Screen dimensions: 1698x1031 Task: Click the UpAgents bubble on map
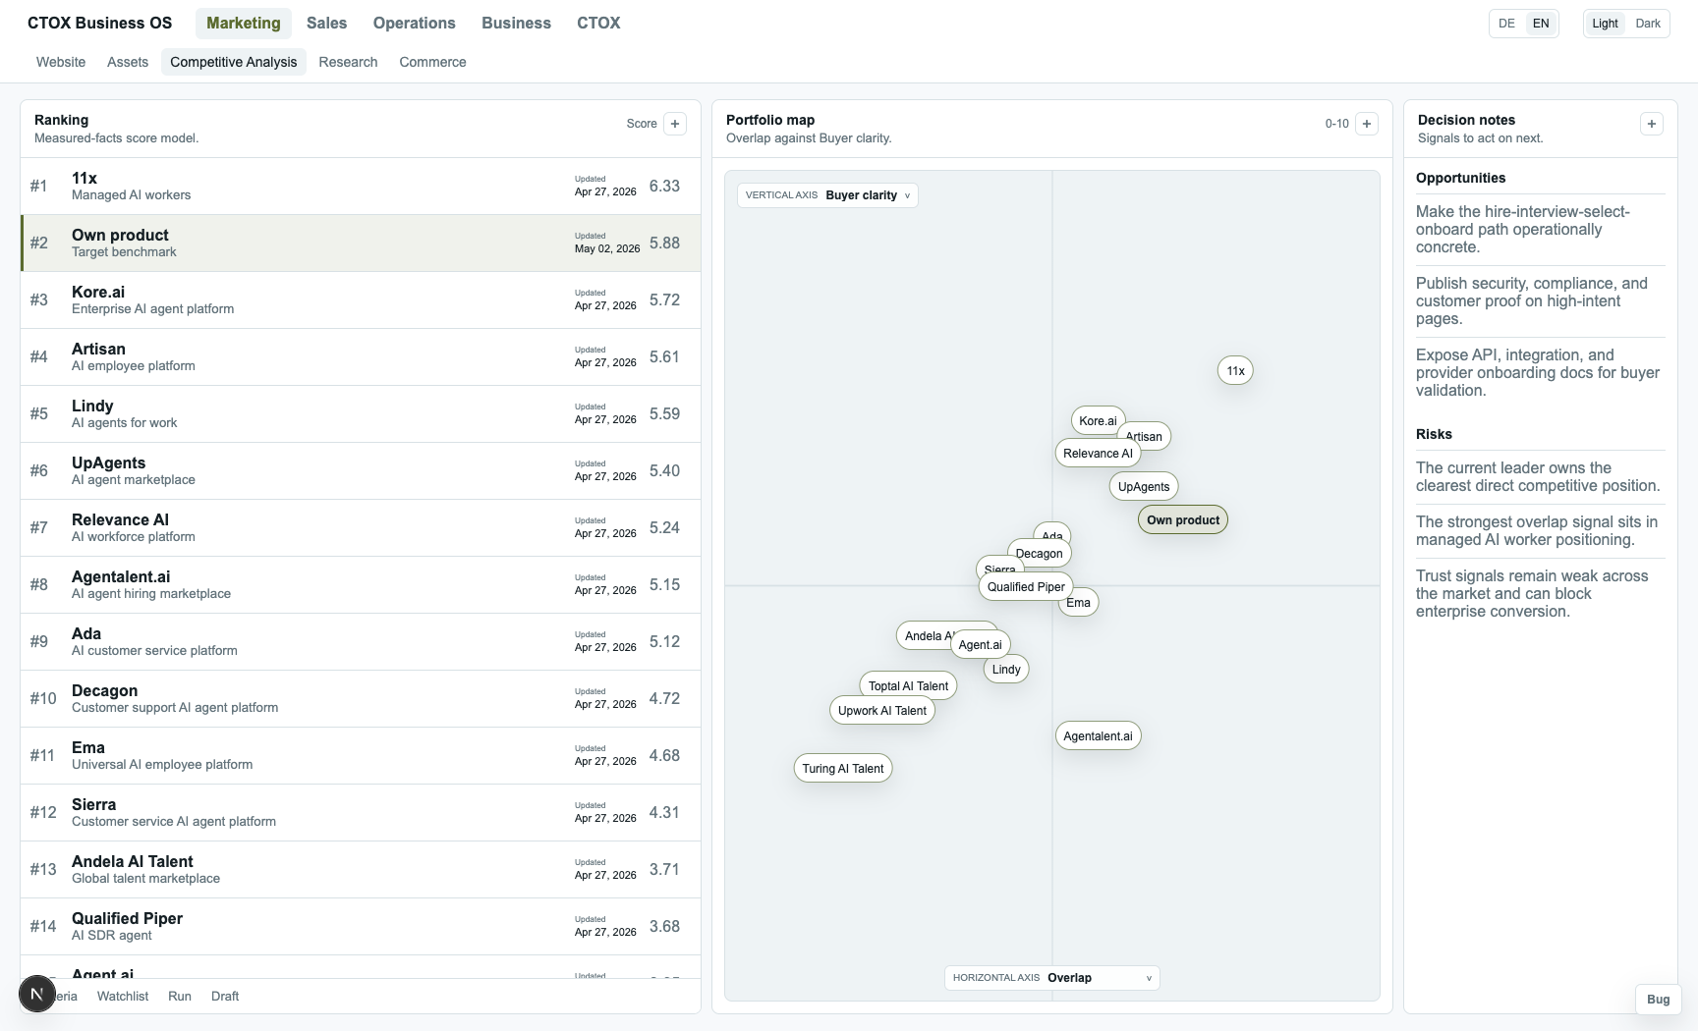[1144, 487]
